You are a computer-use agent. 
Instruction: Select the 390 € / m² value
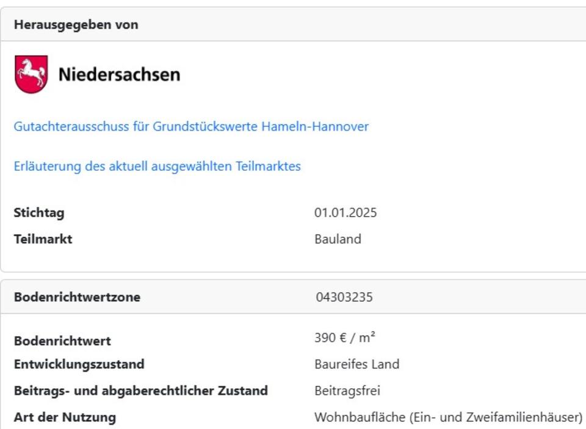[345, 338]
